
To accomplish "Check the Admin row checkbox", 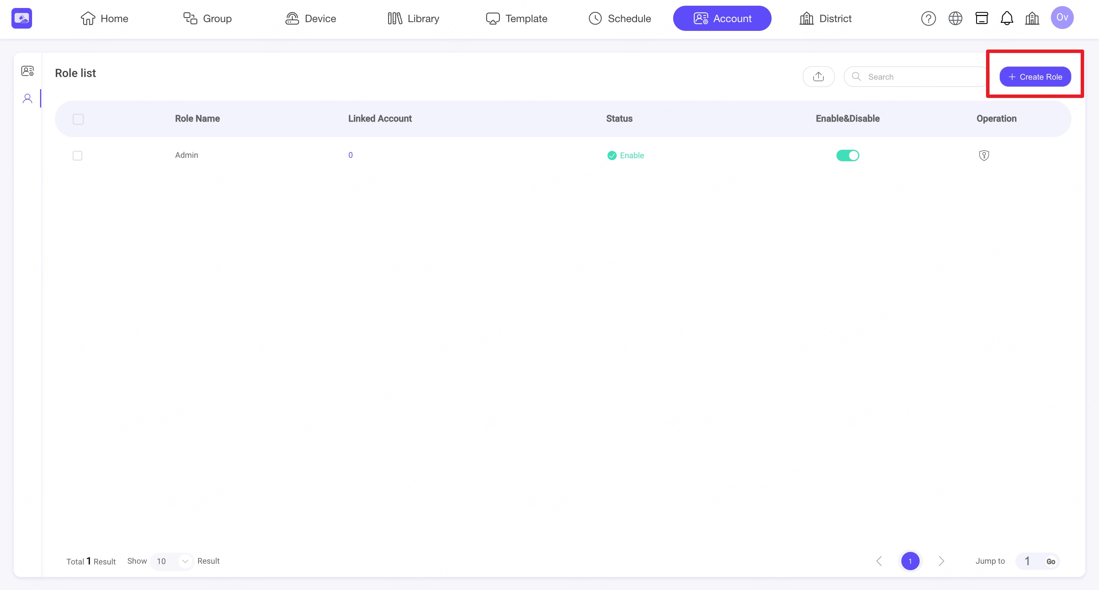I will point(77,156).
